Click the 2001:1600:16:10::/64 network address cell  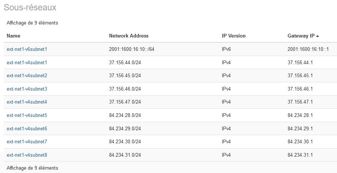131,49
